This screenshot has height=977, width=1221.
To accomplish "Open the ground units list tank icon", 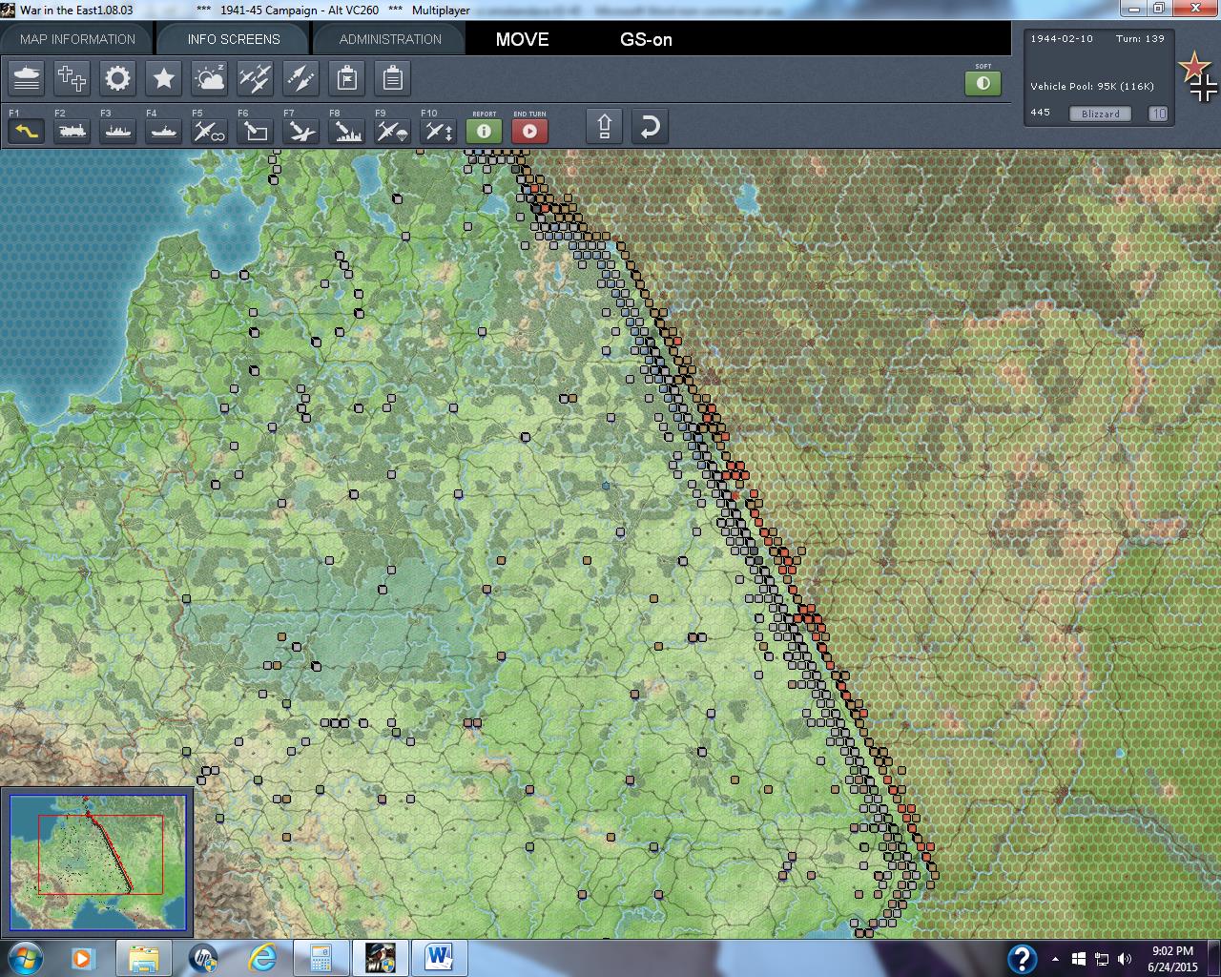I will click(27, 78).
